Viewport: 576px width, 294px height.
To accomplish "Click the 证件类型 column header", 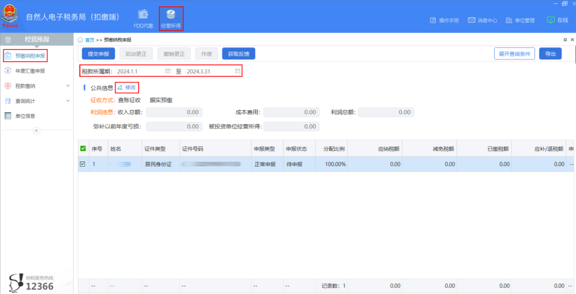I will click(x=161, y=149).
